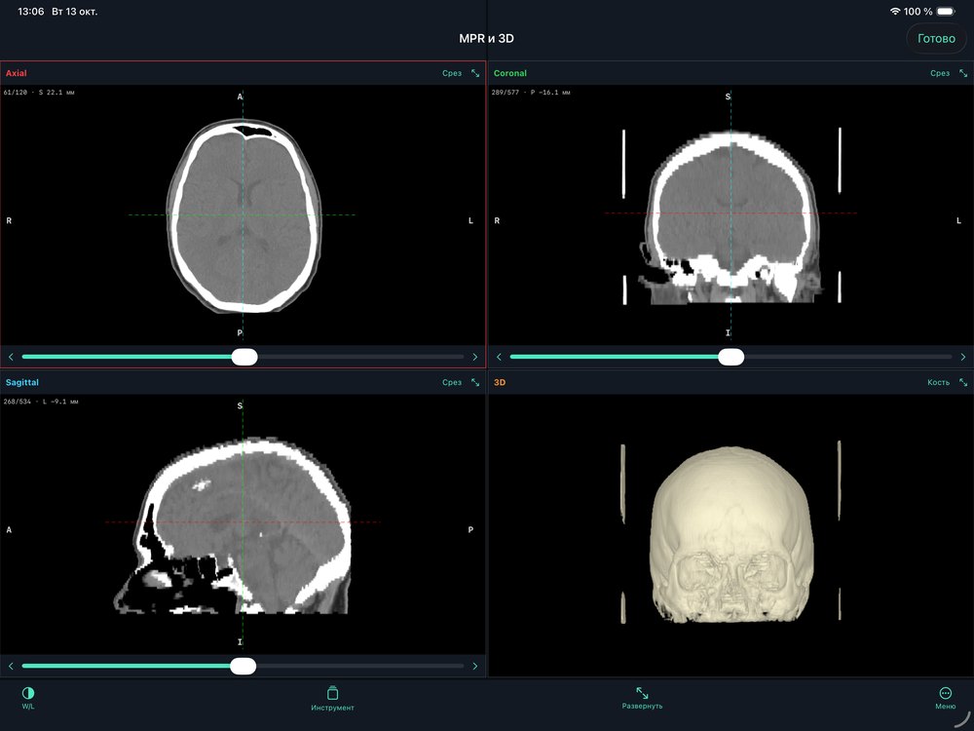The image size is (974, 731).
Task: Click the Axial slice info 61/120
Action: [39, 92]
